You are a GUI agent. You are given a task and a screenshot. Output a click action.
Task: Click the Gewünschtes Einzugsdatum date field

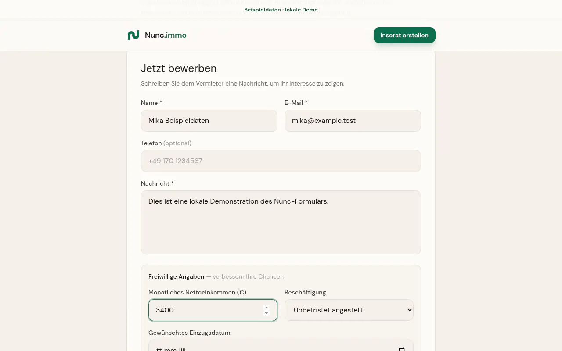(281, 345)
